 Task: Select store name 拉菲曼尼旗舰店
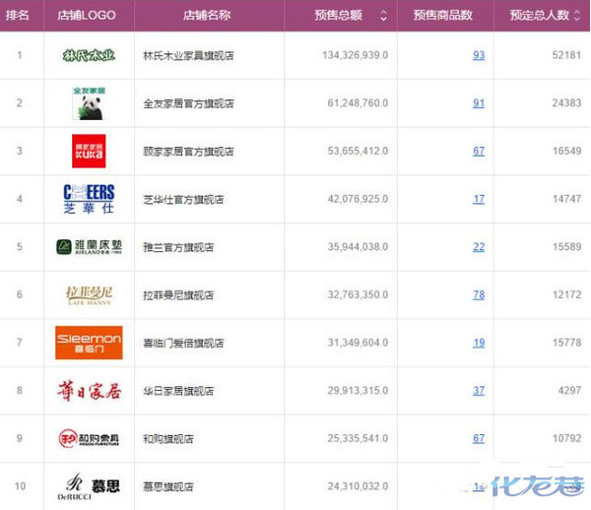[178, 295]
